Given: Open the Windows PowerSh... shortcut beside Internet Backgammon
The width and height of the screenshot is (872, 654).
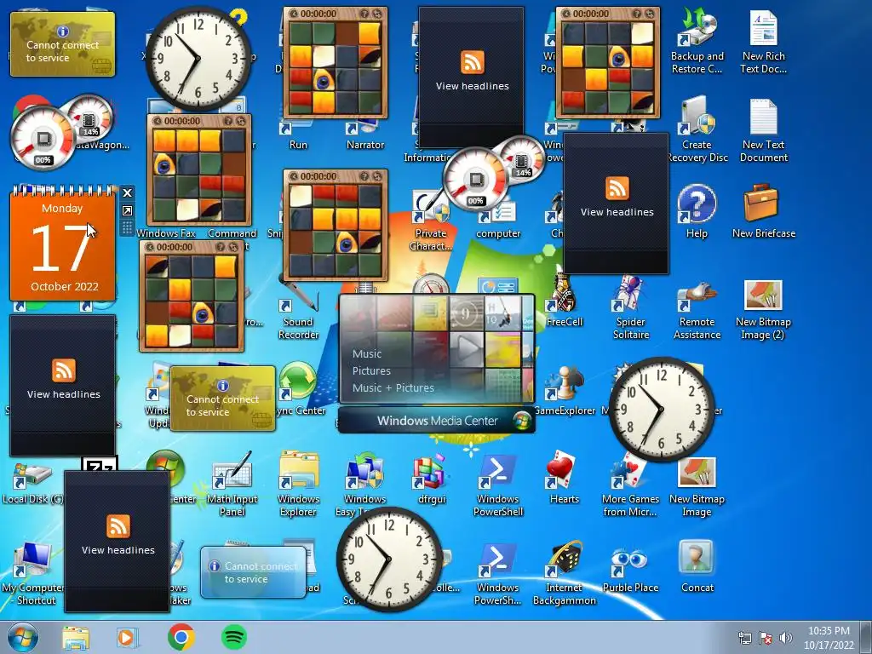Looking at the screenshot, I should tap(497, 573).
